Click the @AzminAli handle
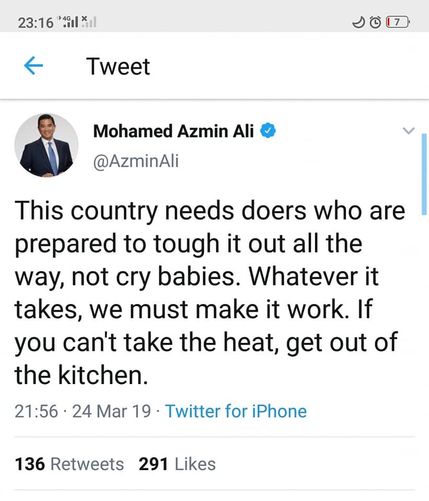The width and height of the screenshot is (429, 501). point(135,161)
